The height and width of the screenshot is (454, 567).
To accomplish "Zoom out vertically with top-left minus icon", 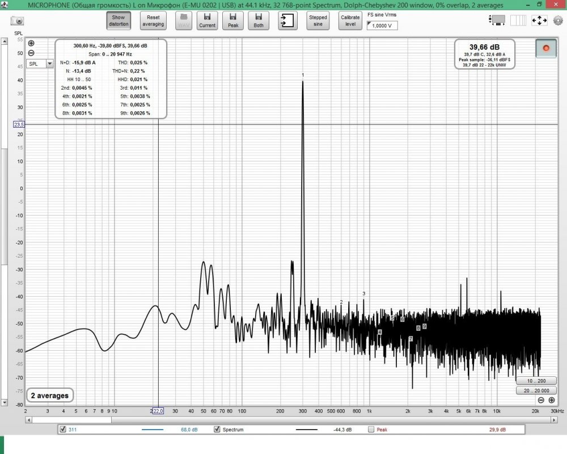I will point(31,53).
